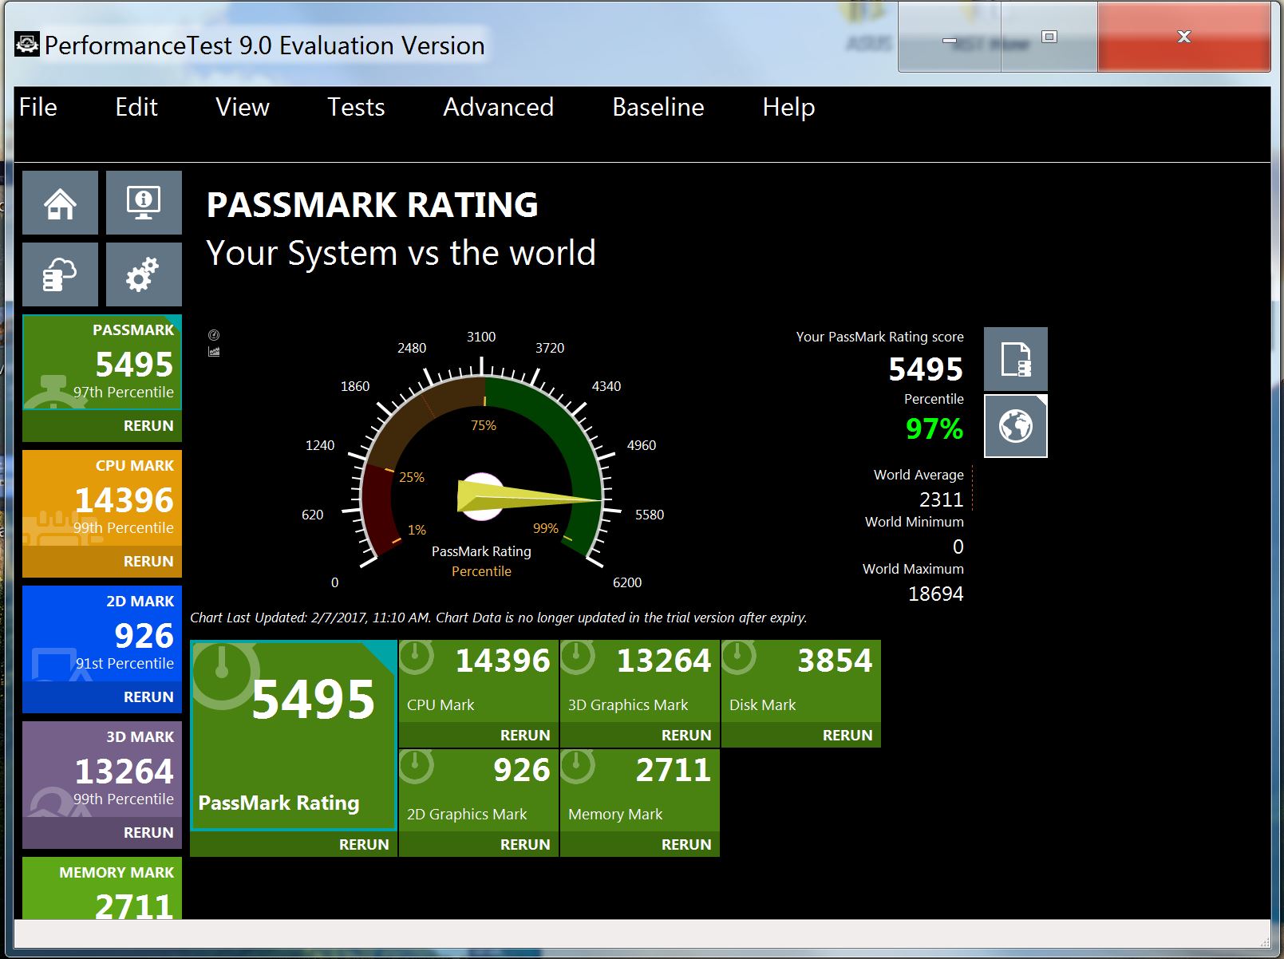Open the Advanced menu
The height and width of the screenshot is (959, 1284).
tap(498, 107)
